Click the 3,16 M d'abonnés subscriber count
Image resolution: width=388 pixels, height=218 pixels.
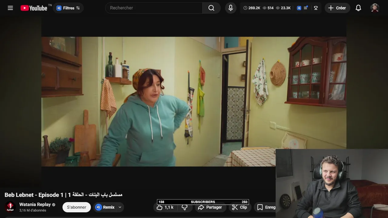tap(33, 210)
